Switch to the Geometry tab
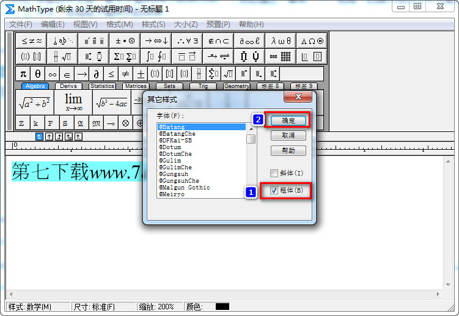Image resolution: width=459 pixels, height=316 pixels. pos(237,86)
